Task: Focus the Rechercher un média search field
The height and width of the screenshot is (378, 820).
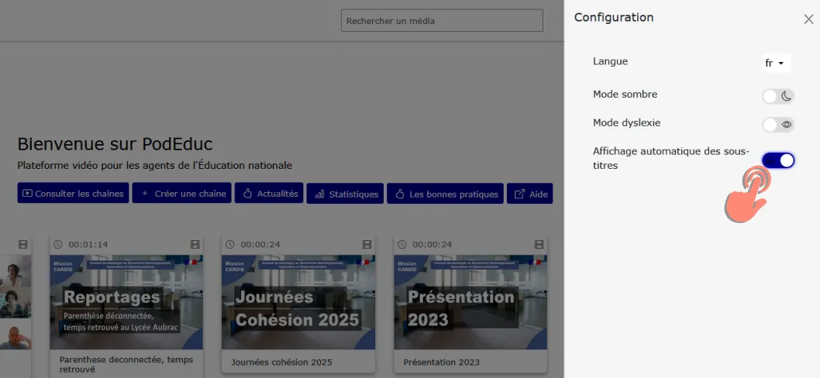Action: (442, 21)
